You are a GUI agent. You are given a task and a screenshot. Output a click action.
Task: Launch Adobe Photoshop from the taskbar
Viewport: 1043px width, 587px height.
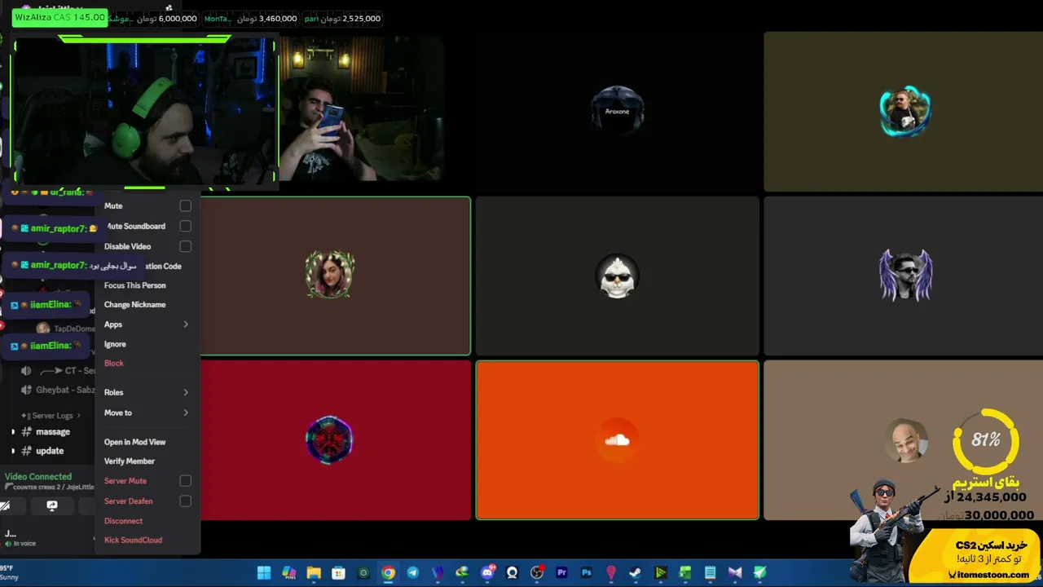tap(586, 572)
